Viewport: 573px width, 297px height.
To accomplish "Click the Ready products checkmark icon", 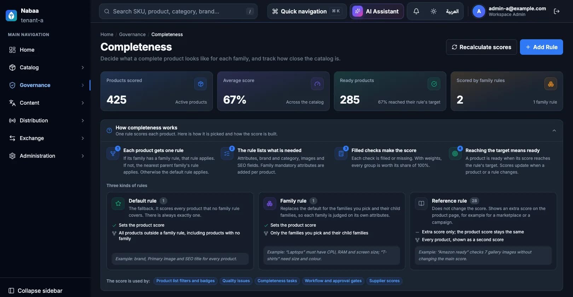I will click(434, 84).
